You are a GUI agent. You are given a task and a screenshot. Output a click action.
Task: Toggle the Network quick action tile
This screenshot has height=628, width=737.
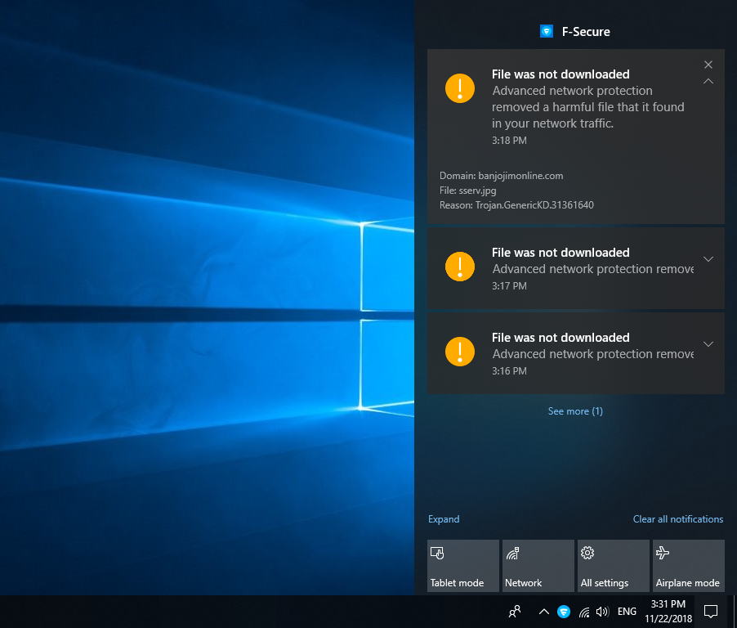pos(538,566)
